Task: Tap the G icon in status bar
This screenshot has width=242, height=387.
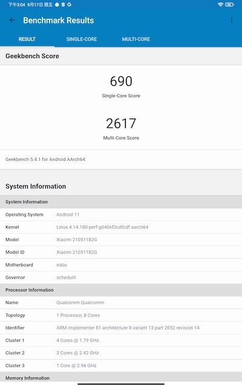Action: tap(70, 4)
